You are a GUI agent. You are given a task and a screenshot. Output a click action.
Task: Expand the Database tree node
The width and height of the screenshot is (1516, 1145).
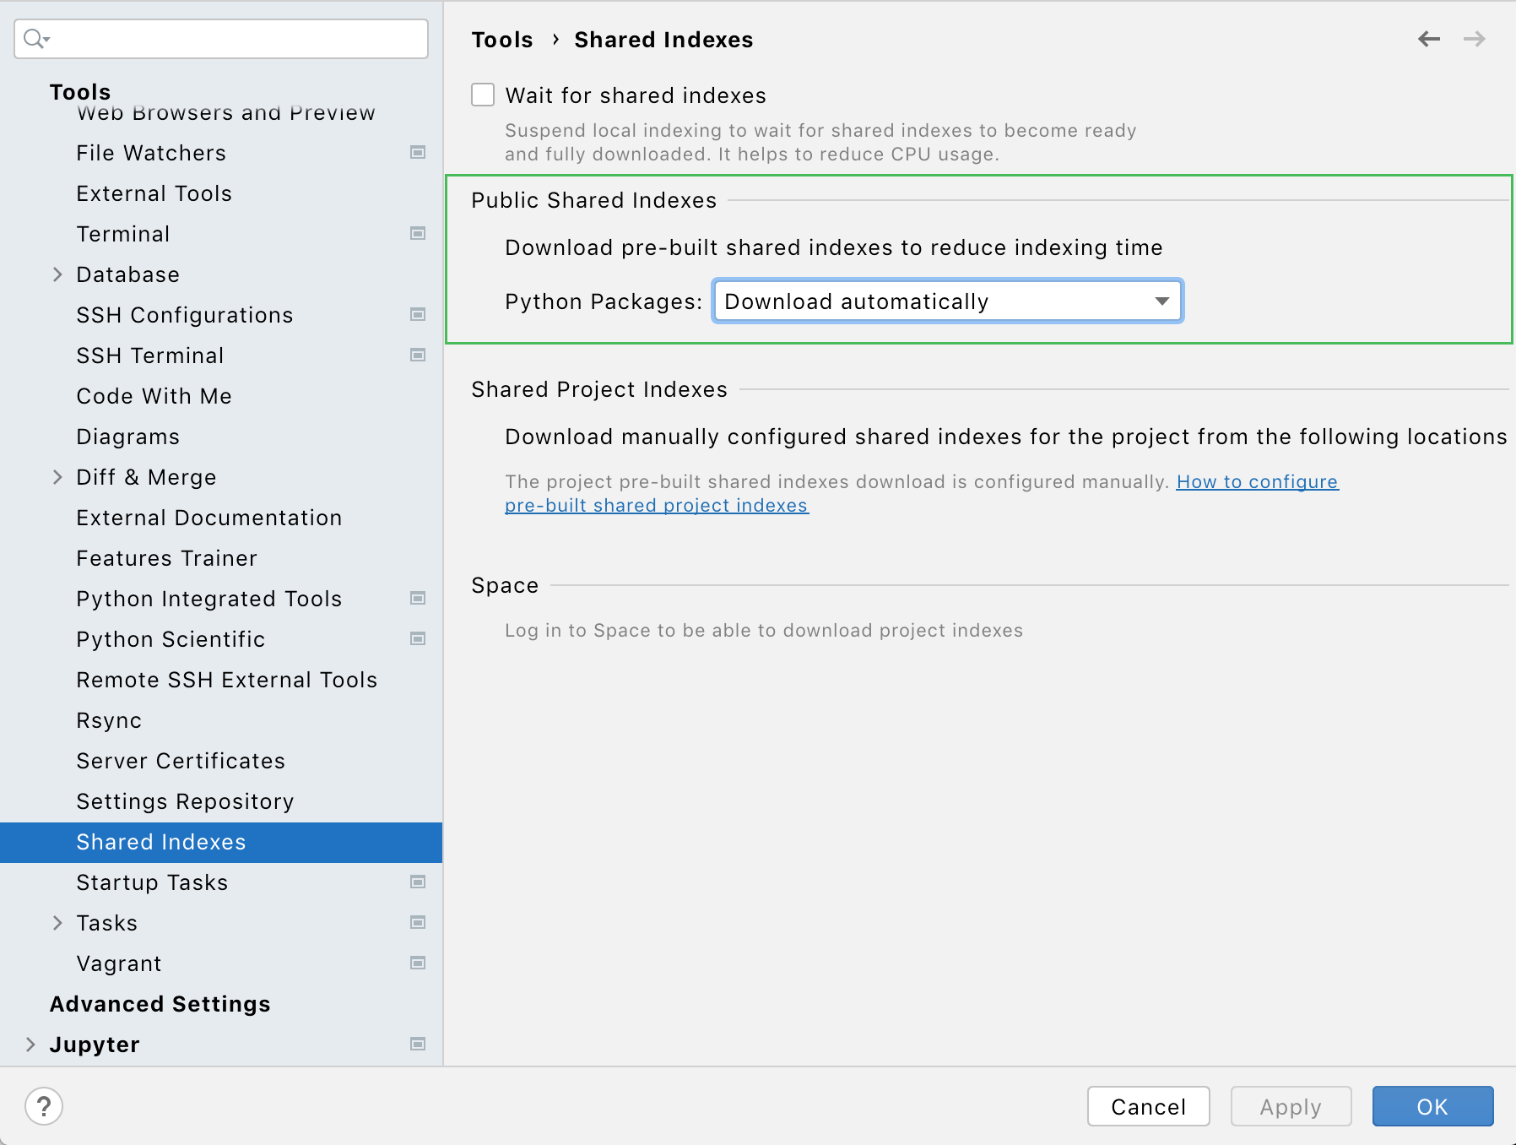[57, 274]
